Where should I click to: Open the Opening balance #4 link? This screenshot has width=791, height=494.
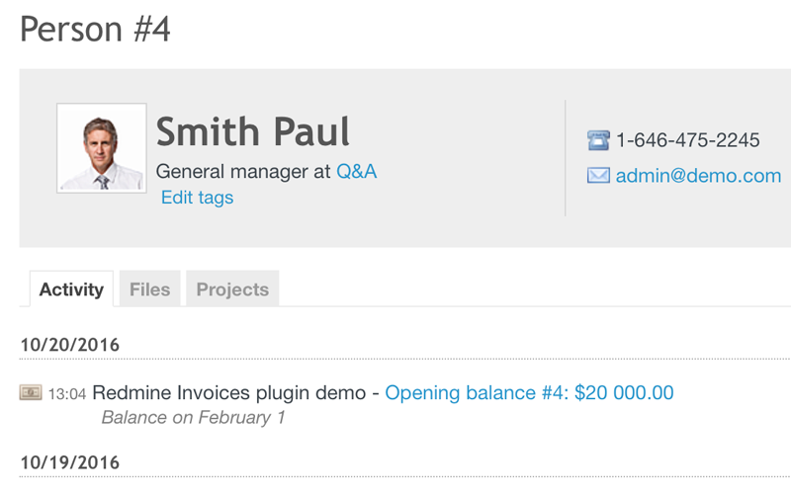point(529,393)
